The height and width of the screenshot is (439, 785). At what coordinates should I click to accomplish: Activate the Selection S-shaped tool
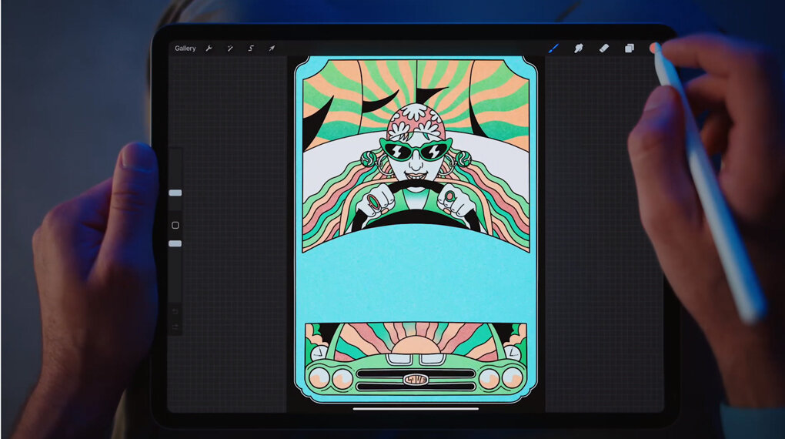[x=251, y=49]
